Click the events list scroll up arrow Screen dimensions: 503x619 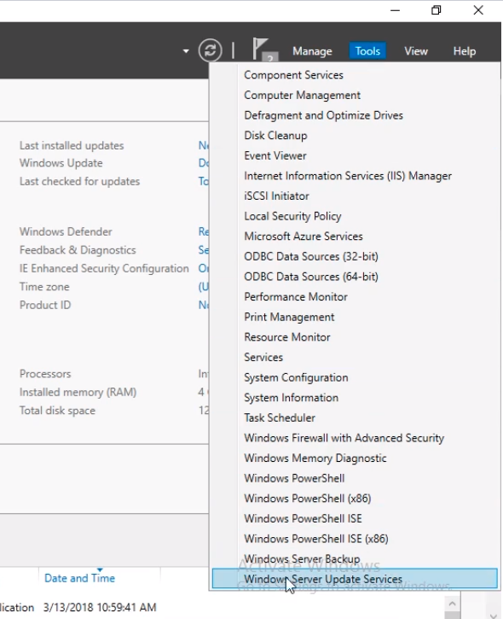(x=452, y=604)
